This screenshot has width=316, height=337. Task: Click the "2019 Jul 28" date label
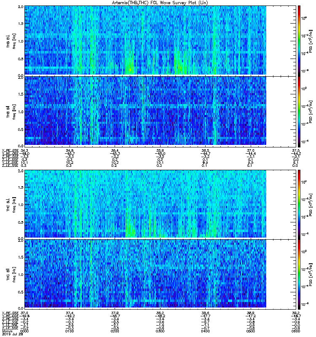[13, 334]
